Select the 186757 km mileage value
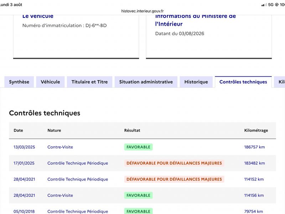Viewport: 285px width, 214px height. pos(254,147)
